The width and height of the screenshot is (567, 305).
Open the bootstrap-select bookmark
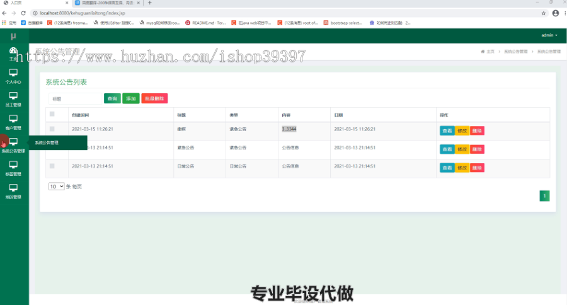click(x=343, y=23)
